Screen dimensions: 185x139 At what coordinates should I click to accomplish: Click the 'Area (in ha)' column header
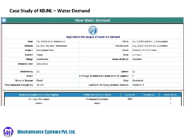170,95
